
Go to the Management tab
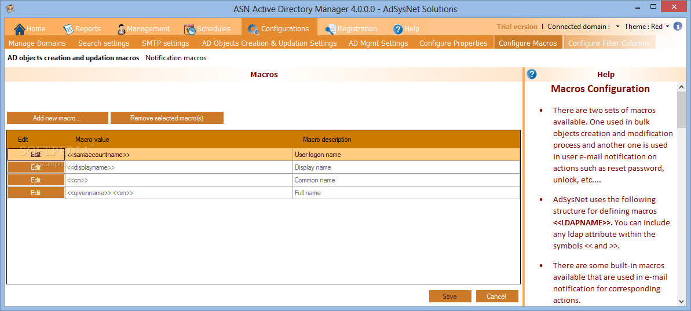(x=148, y=28)
